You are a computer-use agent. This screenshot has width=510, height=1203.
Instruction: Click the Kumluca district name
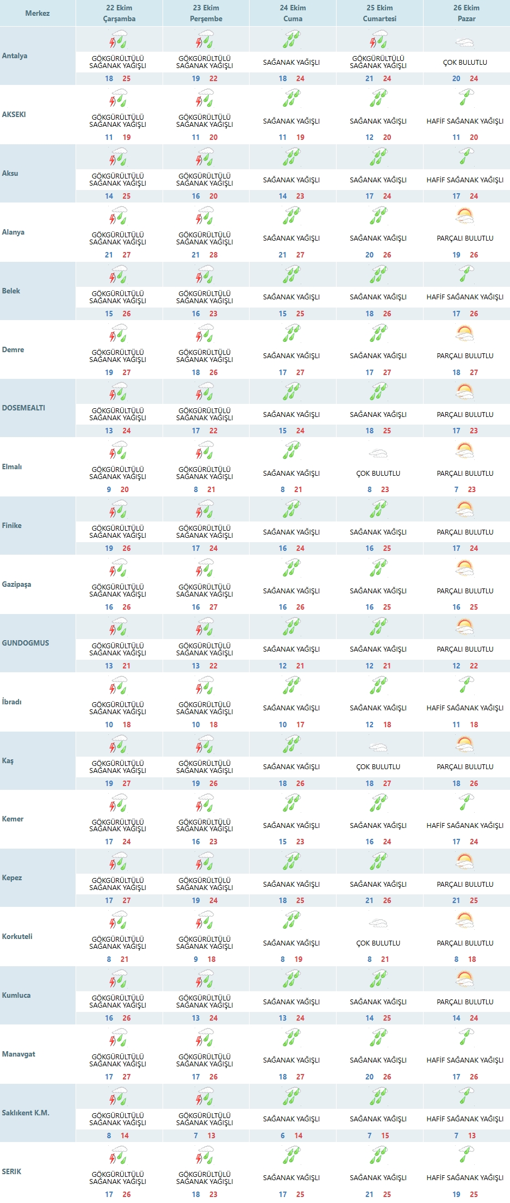pos(16,996)
